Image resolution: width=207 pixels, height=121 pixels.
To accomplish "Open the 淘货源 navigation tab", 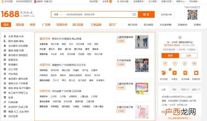I will coord(20,25).
